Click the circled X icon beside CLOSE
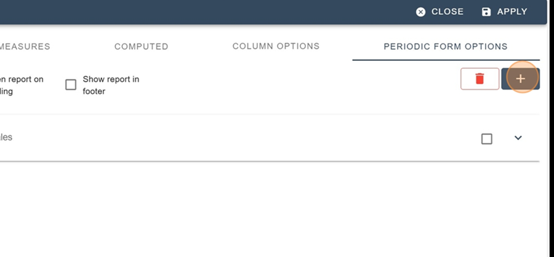This screenshot has width=554, height=257. point(420,12)
